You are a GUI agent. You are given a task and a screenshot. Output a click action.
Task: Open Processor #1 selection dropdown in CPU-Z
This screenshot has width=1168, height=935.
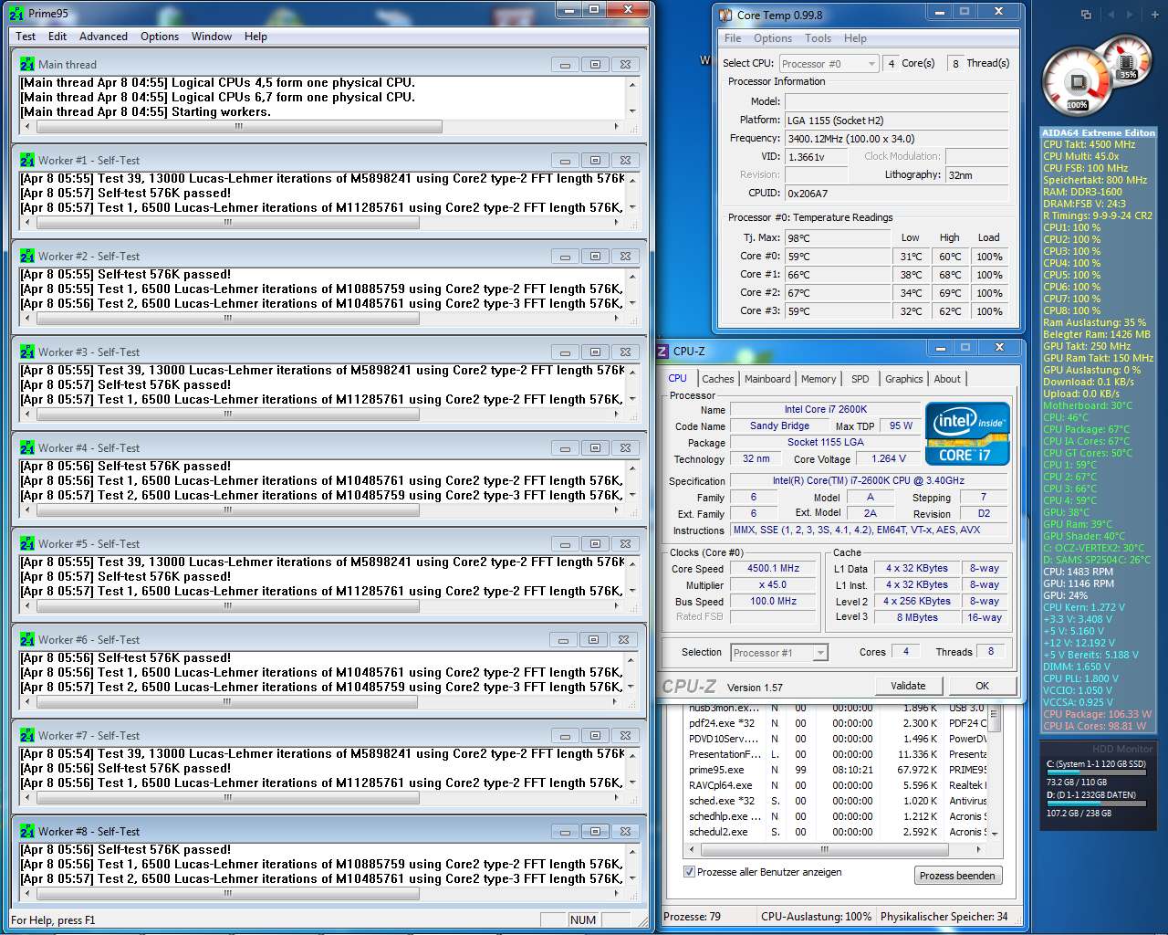click(x=779, y=652)
